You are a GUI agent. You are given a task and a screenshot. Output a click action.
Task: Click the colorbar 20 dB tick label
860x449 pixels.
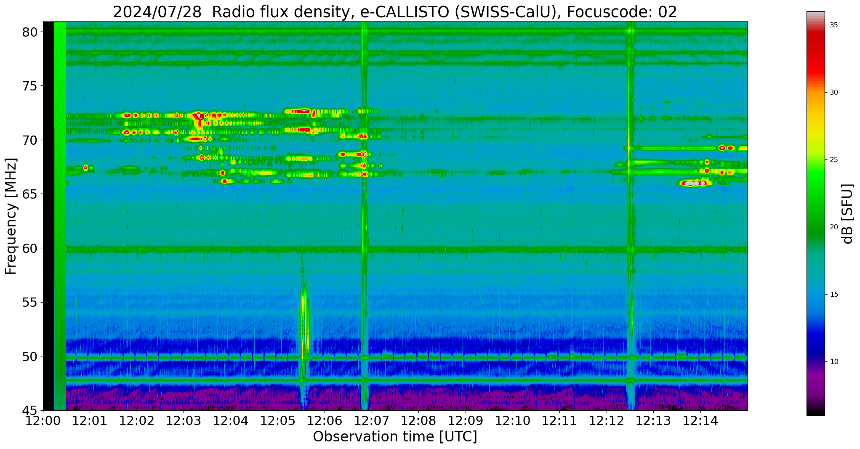click(x=833, y=227)
